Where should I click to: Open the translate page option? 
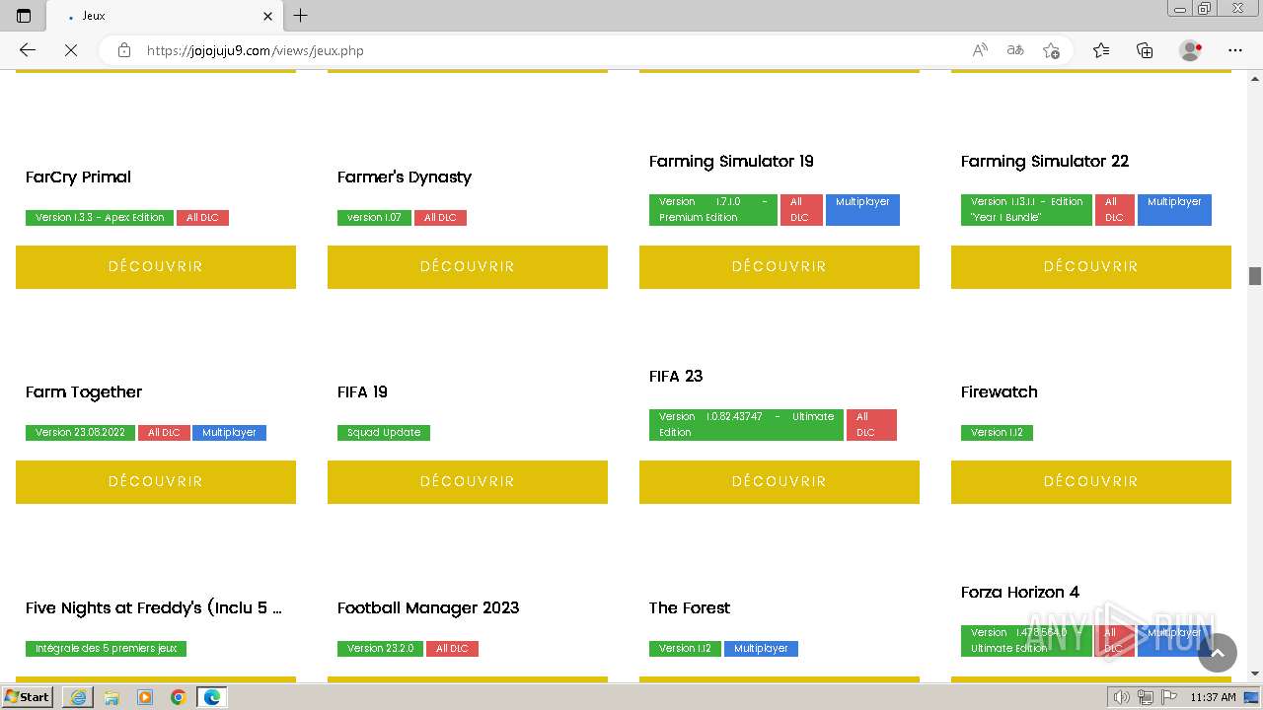1015,50
